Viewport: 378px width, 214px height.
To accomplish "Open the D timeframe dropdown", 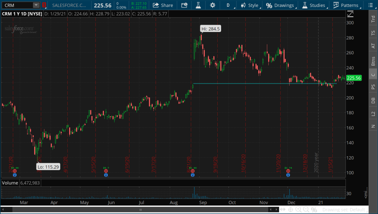I will pos(228,5).
